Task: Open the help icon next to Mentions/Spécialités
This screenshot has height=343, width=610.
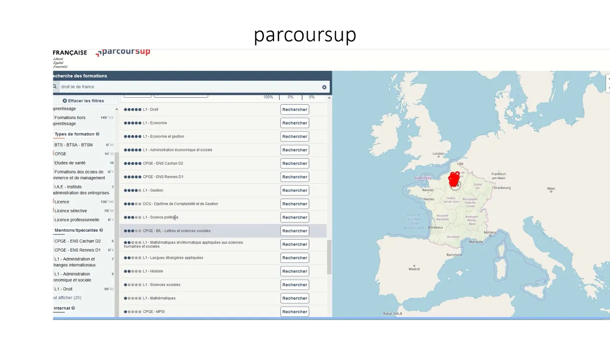Action: (x=101, y=231)
